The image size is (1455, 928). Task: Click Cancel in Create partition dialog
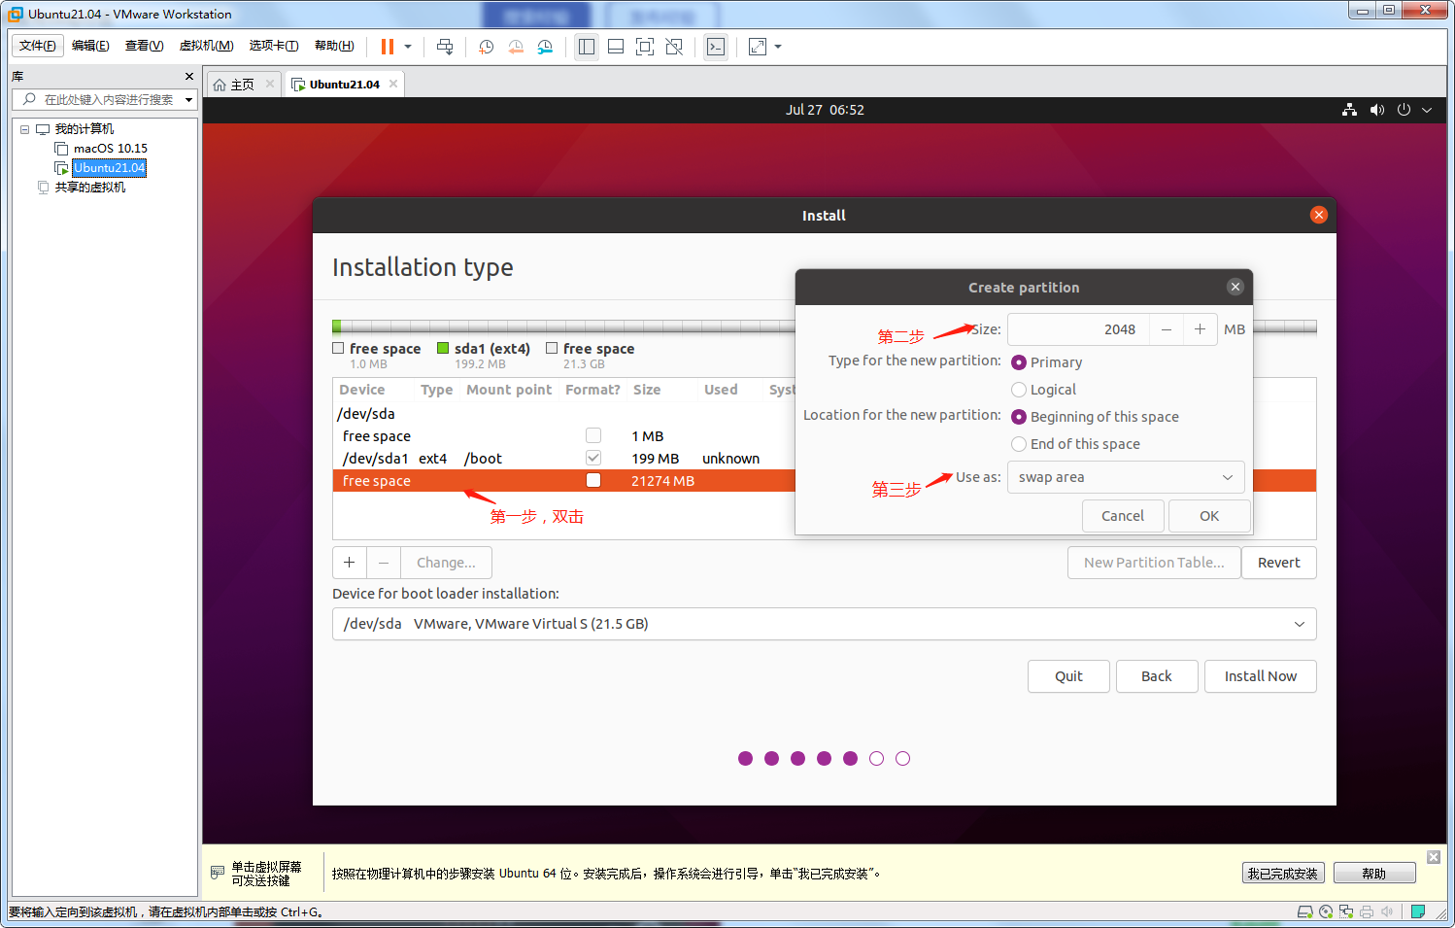(1123, 516)
